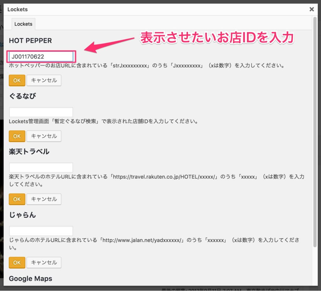321x299 pixels.
Task: Focus the じゃらん hotel ID input field
Action: click(41, 231)
